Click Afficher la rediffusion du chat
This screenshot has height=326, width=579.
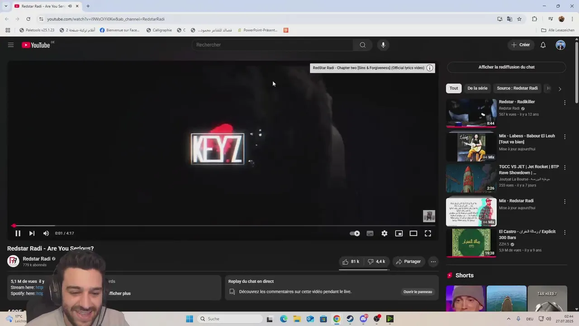506,67
